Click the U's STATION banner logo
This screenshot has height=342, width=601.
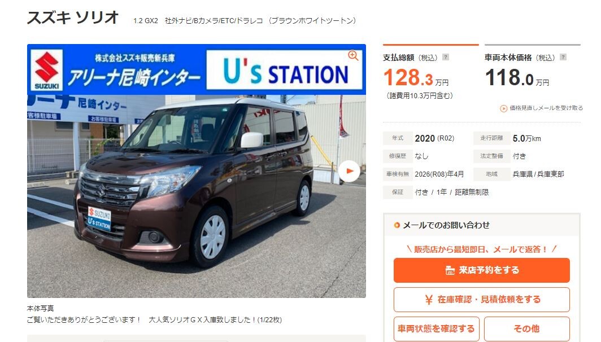(x=285, y=70)
